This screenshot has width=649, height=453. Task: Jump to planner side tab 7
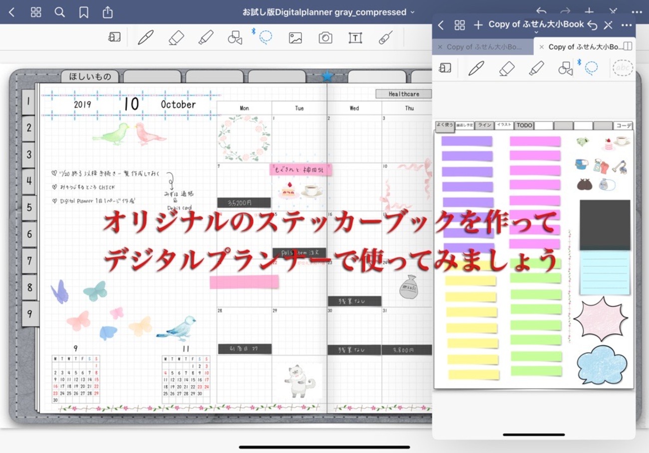click(29, 260)
